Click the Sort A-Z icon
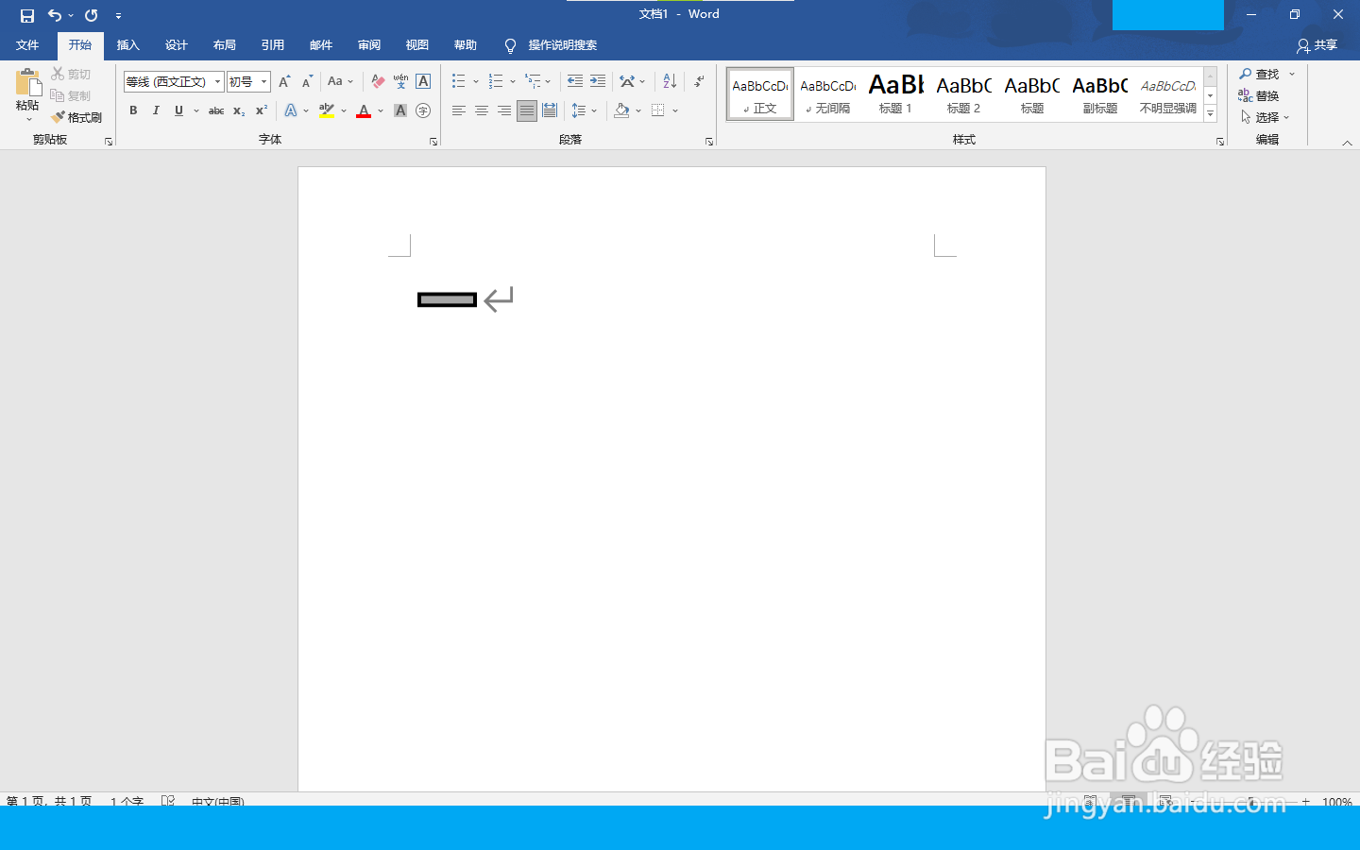1360x850 pixels. point(670,81)
